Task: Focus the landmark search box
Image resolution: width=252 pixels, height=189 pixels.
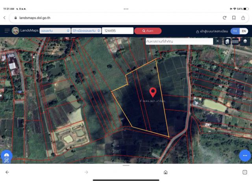Action: [x=180, y=41]
